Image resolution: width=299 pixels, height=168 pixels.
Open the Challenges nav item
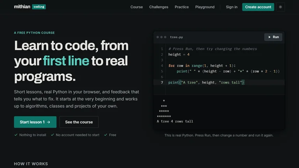coord(159,7)
